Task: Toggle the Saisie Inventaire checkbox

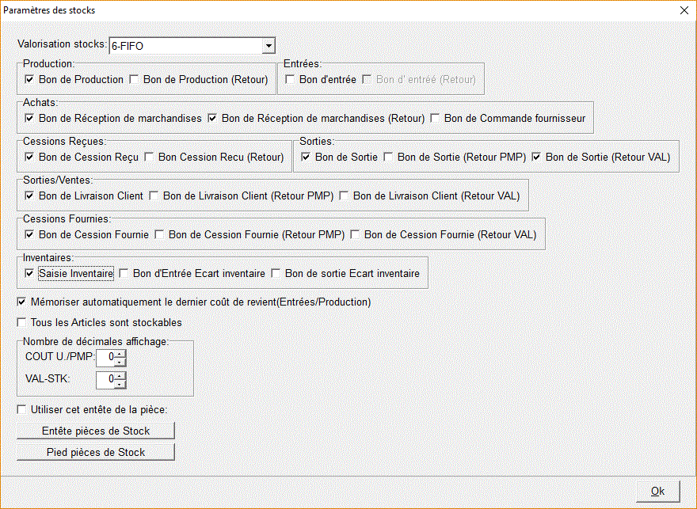Action: click(29, 273)
